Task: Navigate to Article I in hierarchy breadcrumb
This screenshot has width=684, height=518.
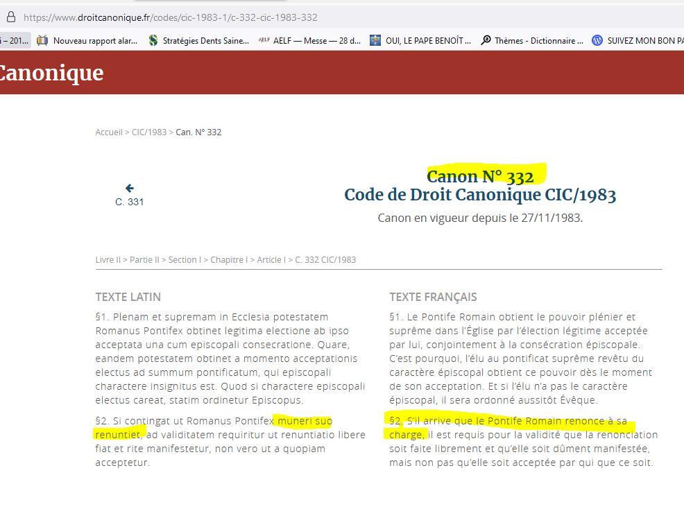Action: point(271,260)
